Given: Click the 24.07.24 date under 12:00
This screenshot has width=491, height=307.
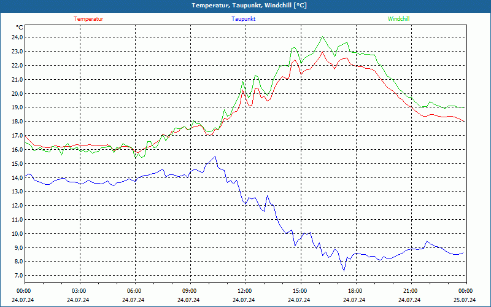Looking at the screenshot, I should 244,300.
